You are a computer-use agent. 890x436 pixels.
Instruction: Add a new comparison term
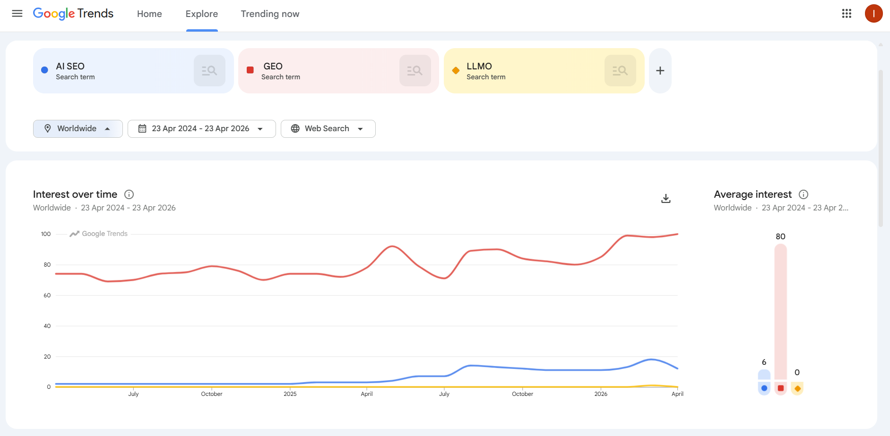click(x=660, y=70)
